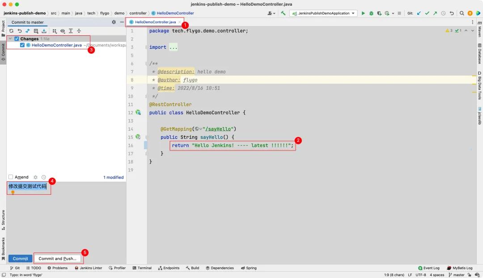483x278 pixels.
Task: Open the JenkinsPublishDemoApplication run configuration dropdown
Action: 324,13
